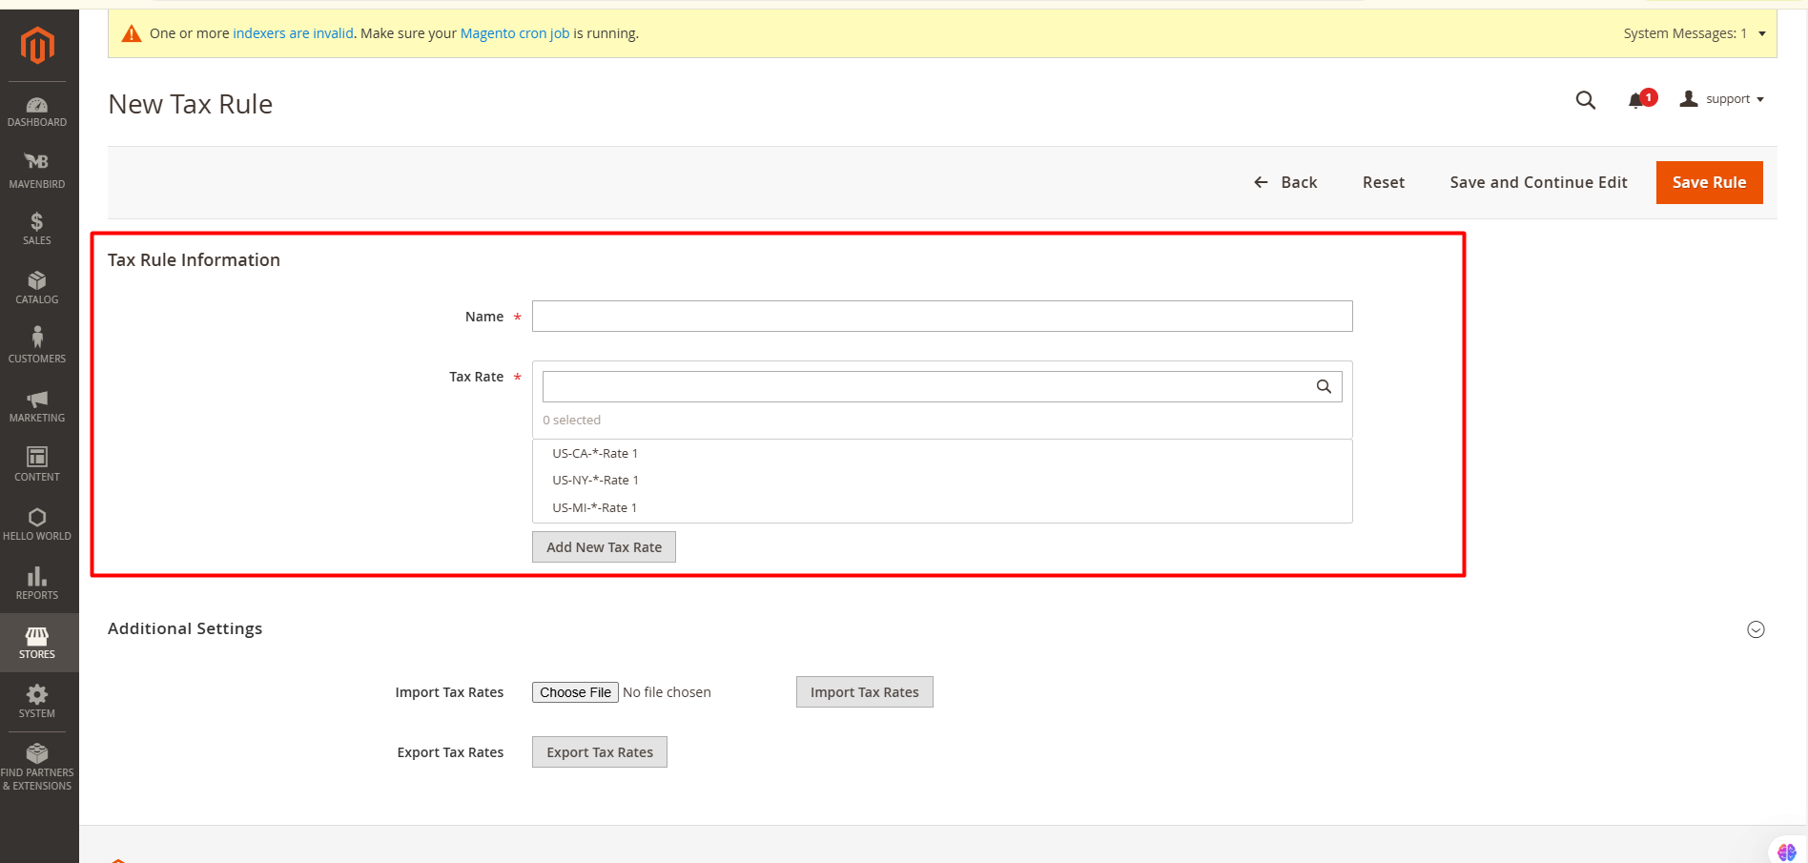Screen dimensions: 1808x863
Task: Open the Mavenbird sidebar menu
Action: pyautogui.click(x=37, y=171)
